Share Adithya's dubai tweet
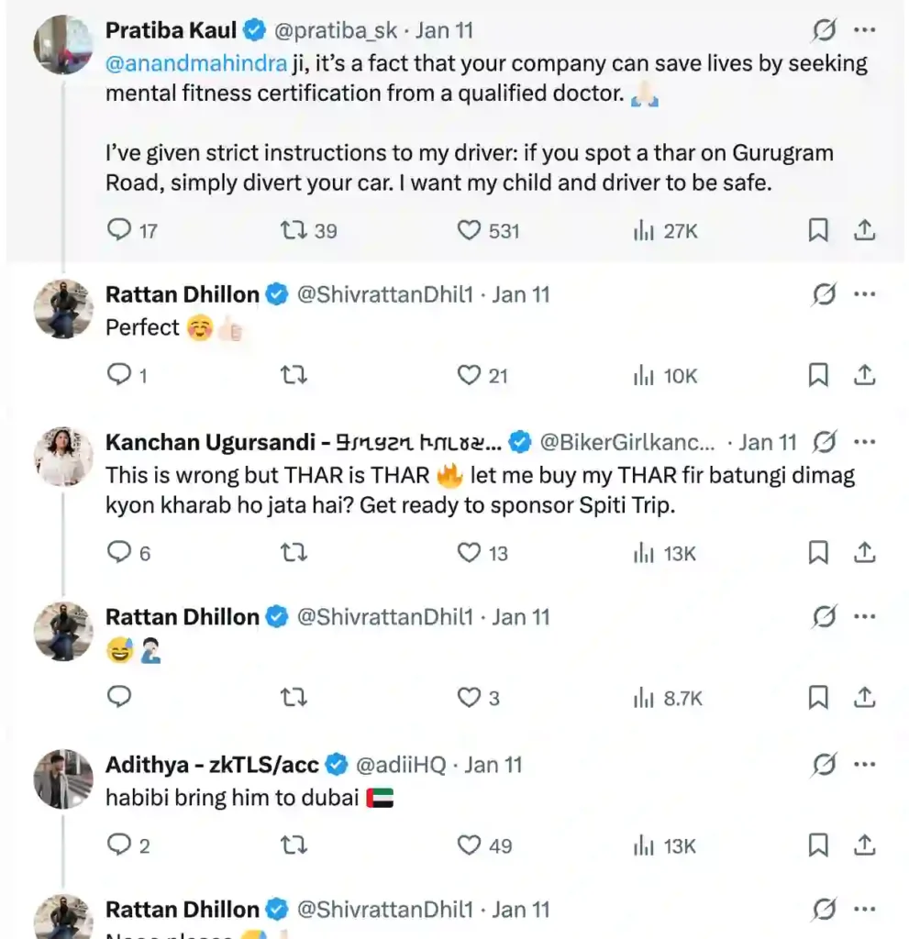This screenshot has width=909, height=939. pyautogui.click(x=864, y=845)
